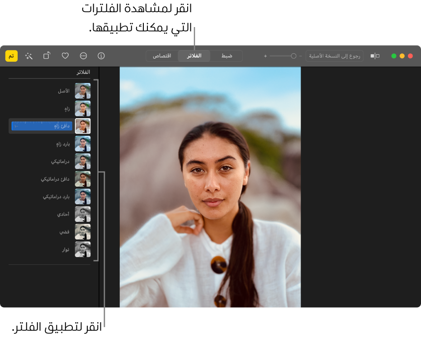Image resolution: width=421 pixels, height=337 pixels.
Task: Apply the دراماتيكي (Dramatic) filter
Action: tap(82, 162)
